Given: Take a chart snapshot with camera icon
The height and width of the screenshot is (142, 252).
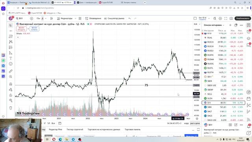Looking at the screenshot, I should click(x=231, y=19).
